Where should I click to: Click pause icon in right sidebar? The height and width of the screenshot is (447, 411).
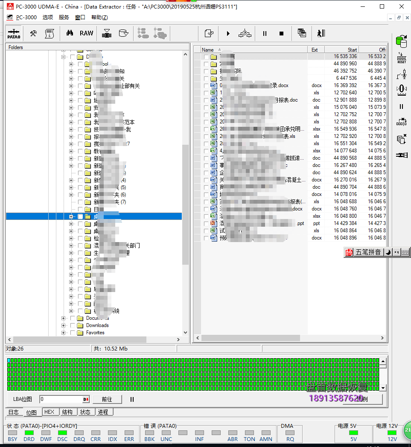[x=401, y=107]
